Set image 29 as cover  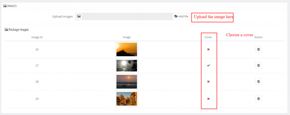[x=208, y=99]
